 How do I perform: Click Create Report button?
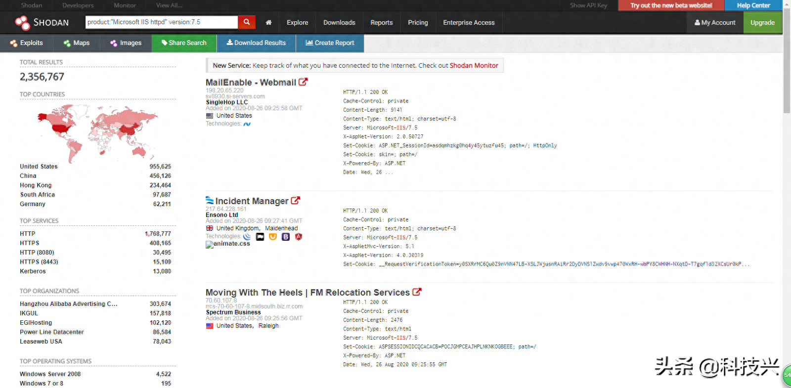tap(330, 43)
